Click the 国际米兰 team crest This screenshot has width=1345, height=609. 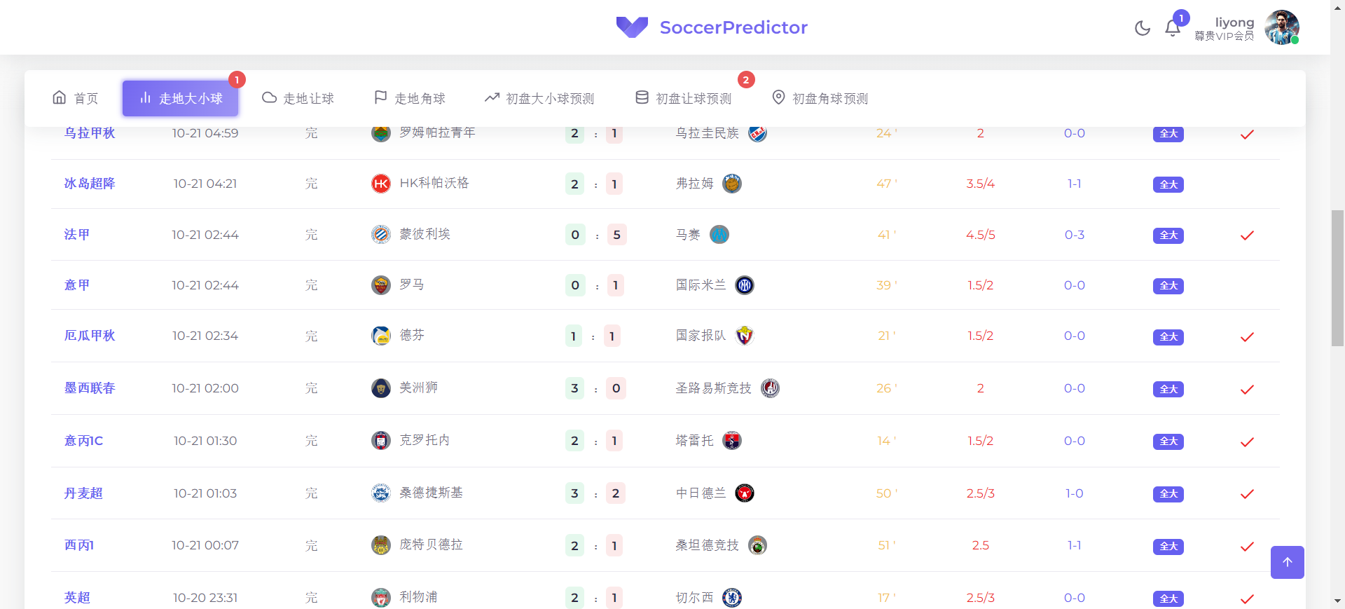[745, 285]
